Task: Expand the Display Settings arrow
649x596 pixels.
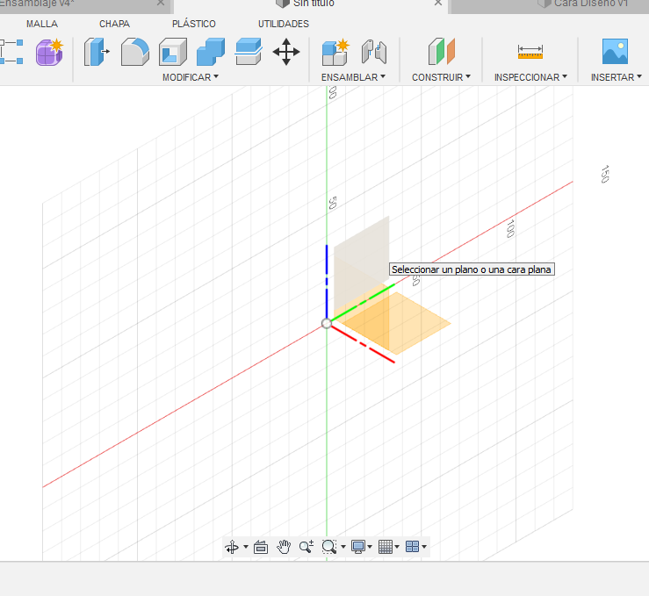Action: [370, 547]
